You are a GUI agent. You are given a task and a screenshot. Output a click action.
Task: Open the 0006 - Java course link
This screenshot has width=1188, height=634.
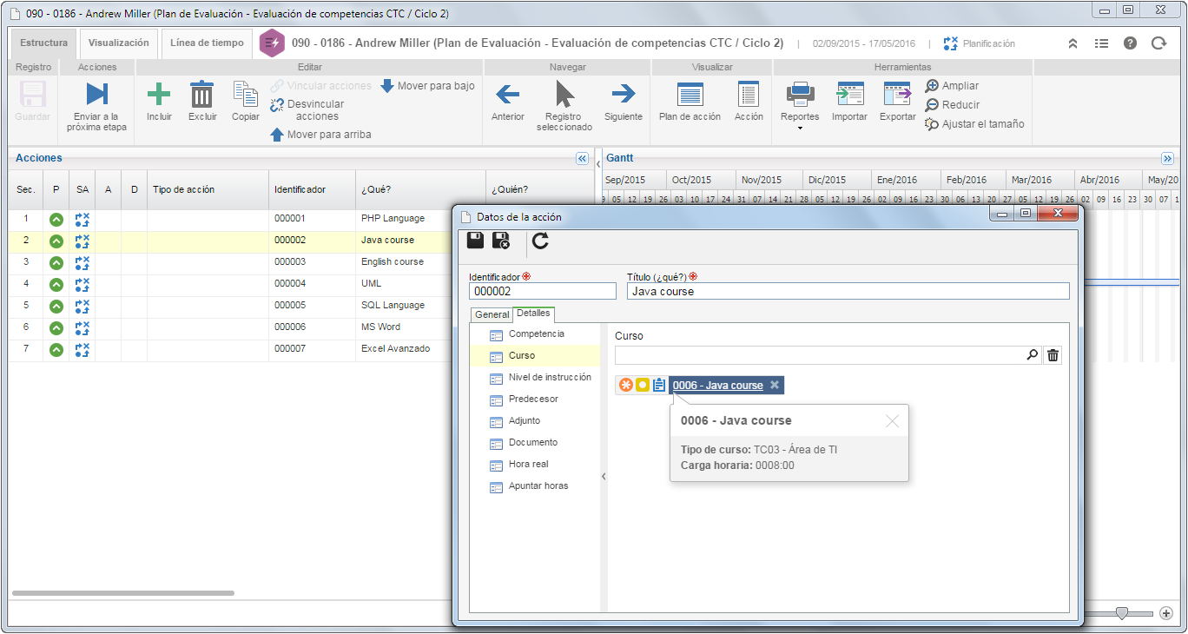click(717, 385)
